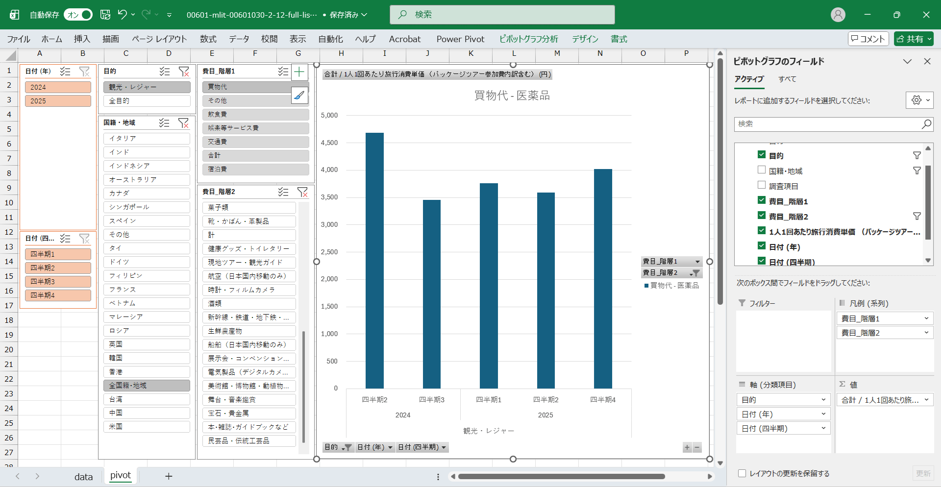Toggle multi-select on 国籍・地域 slicer
The width and height of the screenshot is (941, 487).
pyautogui.click(x=164, y=123)
